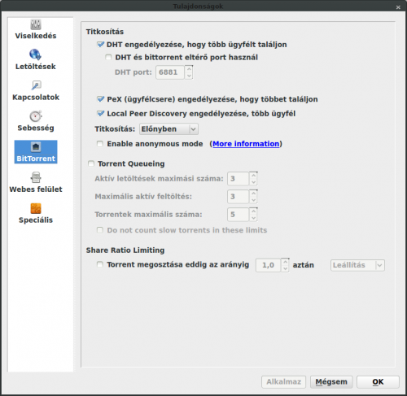
Task: Click the Torrentek maximális száma field
Action: (239, 215)
